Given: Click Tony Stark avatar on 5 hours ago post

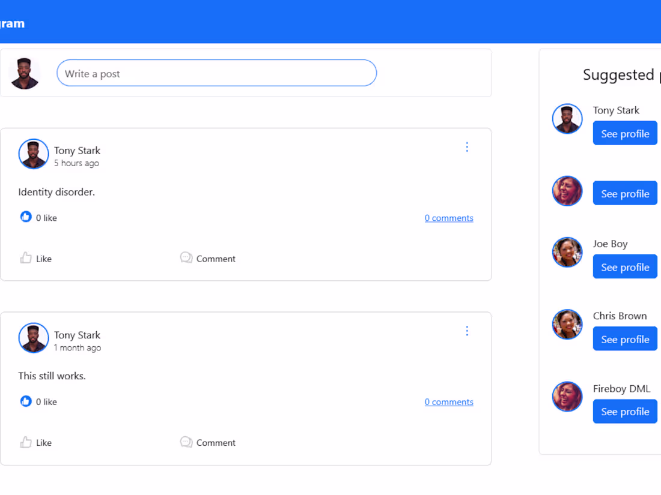Looking at the screenshot, I should click(x=33, y=154).
